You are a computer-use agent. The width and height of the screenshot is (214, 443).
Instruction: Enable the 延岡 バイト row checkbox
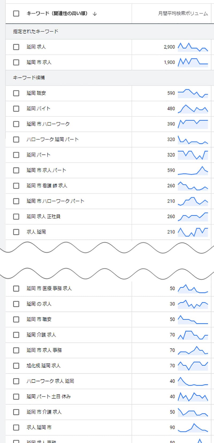pyautogui.click(x=16, y=109)
